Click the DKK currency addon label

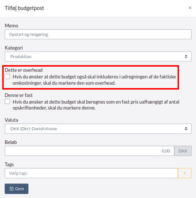pyautogui.click(x=183, y=151)
